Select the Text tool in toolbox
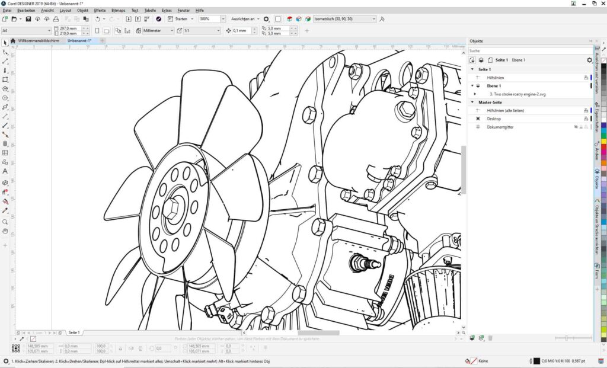607x368 pixels. tap(5, 171)
